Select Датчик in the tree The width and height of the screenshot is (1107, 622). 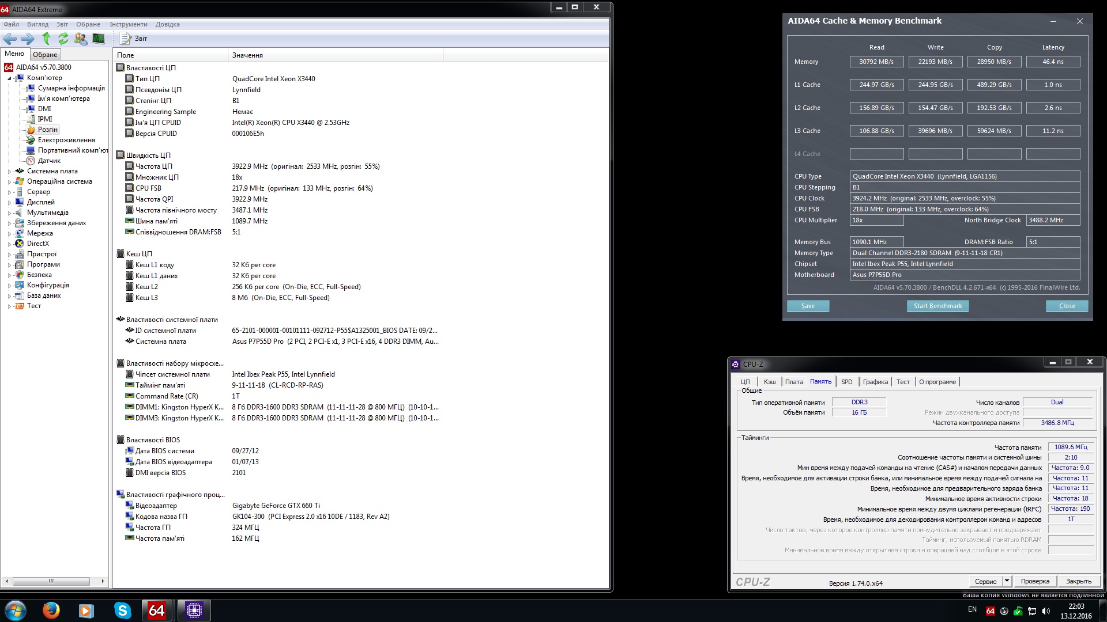pos(49,161)
